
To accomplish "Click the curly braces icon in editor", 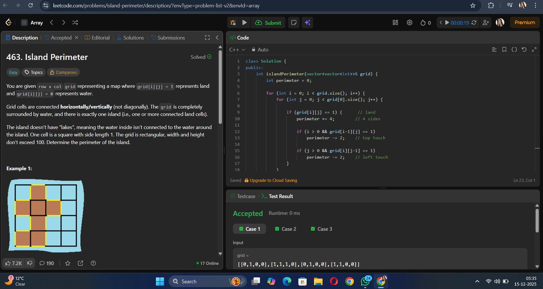I will point(514,49).
